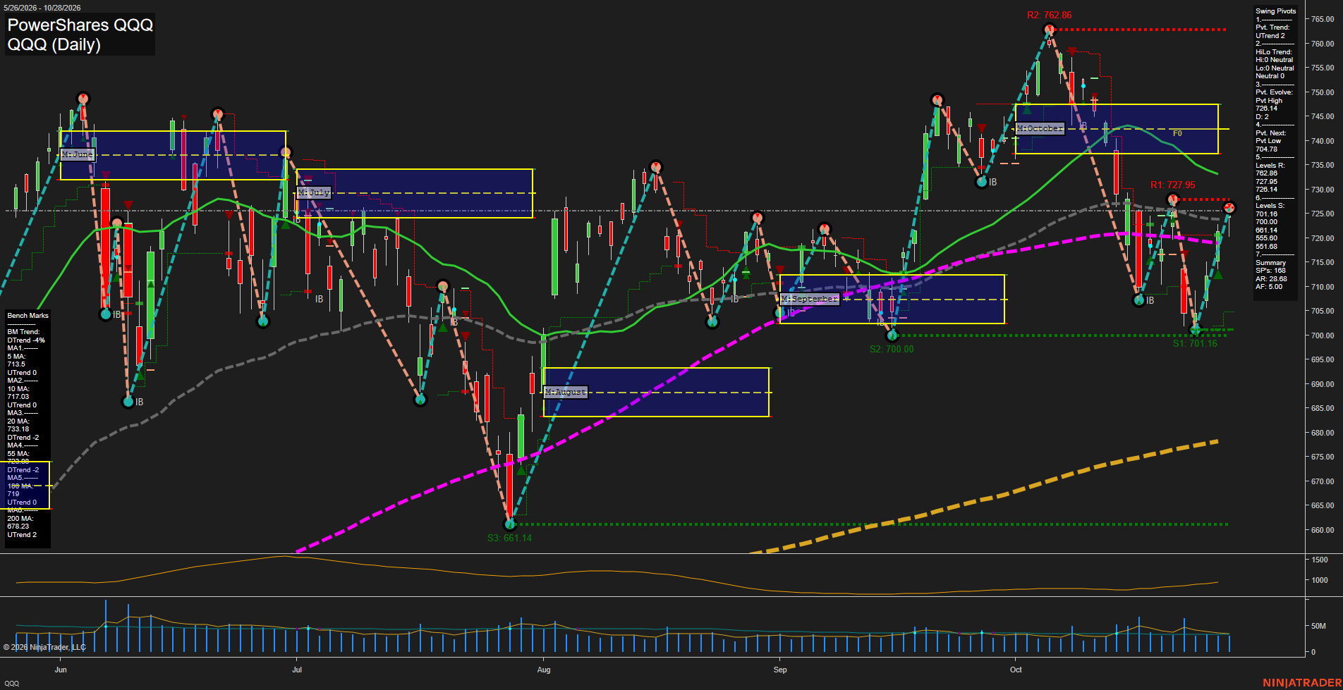
Task: Click the Aug label on time axis
Action: [544, 670]
